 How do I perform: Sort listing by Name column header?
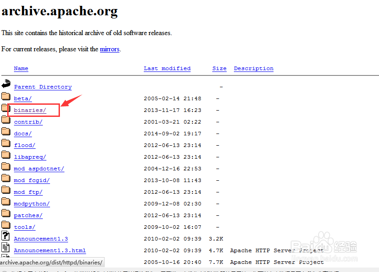(x=21, y=68)
